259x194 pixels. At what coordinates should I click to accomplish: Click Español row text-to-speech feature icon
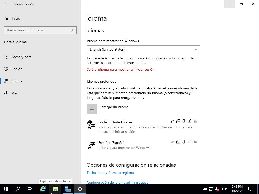tap(178, 142)
